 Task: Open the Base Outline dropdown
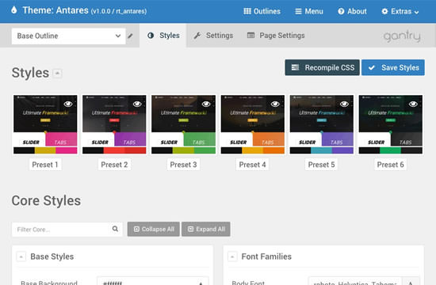click(68, 36)
